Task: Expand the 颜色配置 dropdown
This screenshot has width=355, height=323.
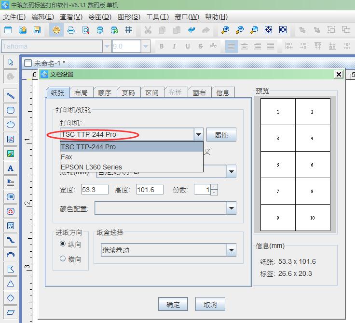Action: click(232, 208)
